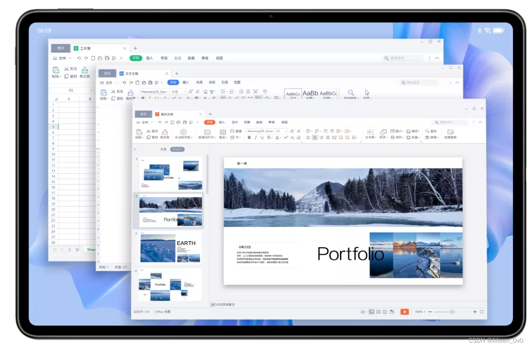Open Transitions (切换) tab in presentation
This screenshot has height=347, width=529.
[247, 122]
